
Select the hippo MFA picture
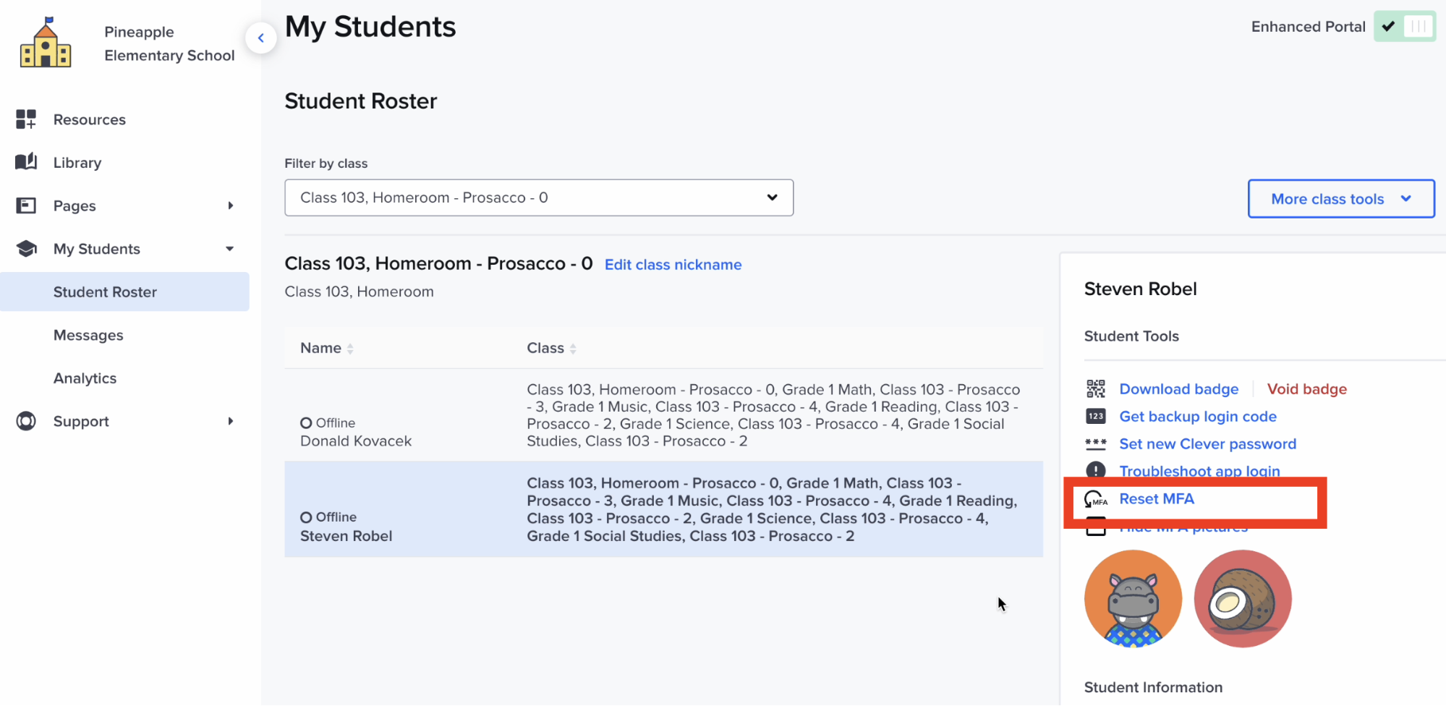click(1132, 598)
